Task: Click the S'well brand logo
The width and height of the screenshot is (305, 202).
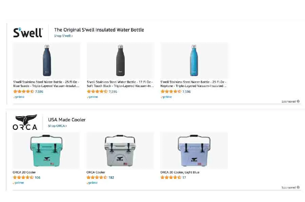Action: (x=28, y=33)
